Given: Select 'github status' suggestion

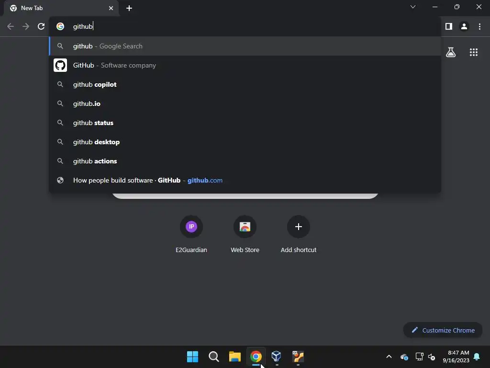Looking at the screenshot, I should pos(245,123).
